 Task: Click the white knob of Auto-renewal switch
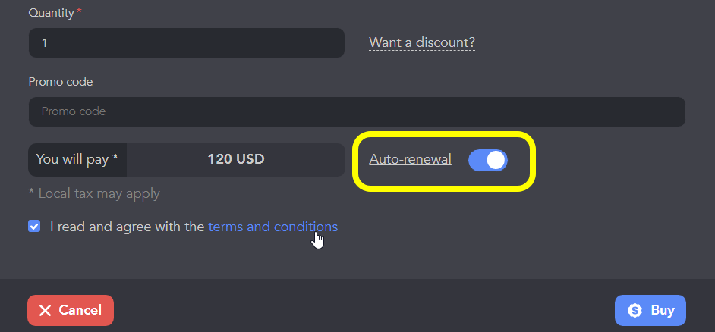[x=496, y=160]
